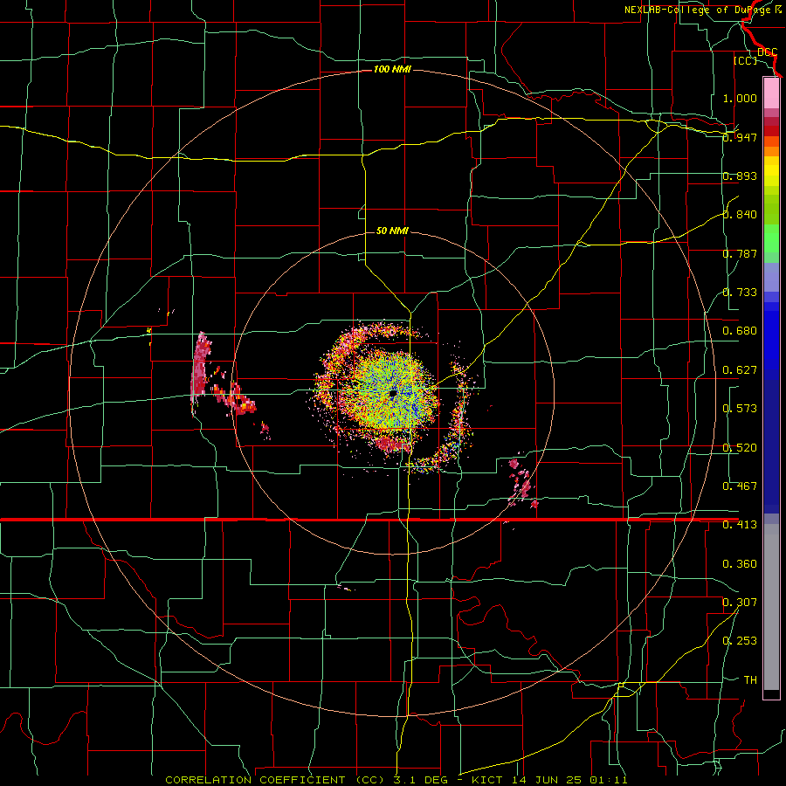
Task: Click the 0.947 color scale value
Action: pos(740,137)
